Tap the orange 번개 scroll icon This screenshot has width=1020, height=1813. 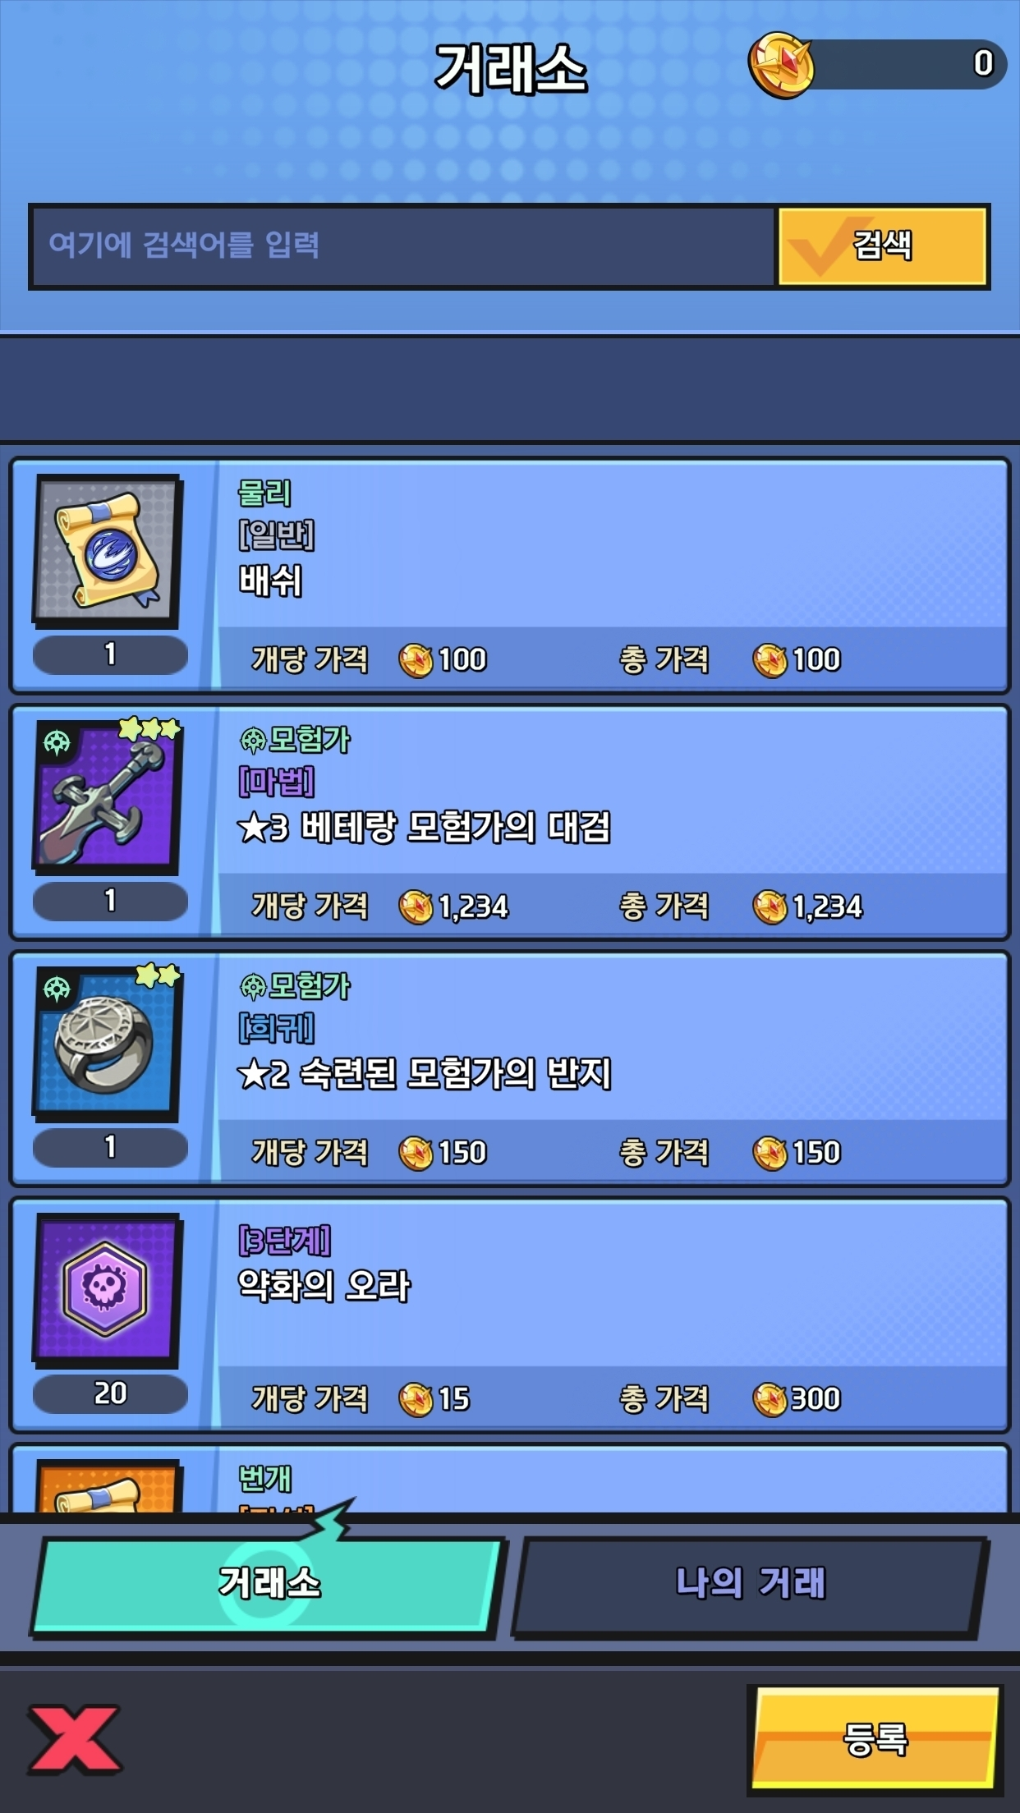click(x=108, y=1486)
